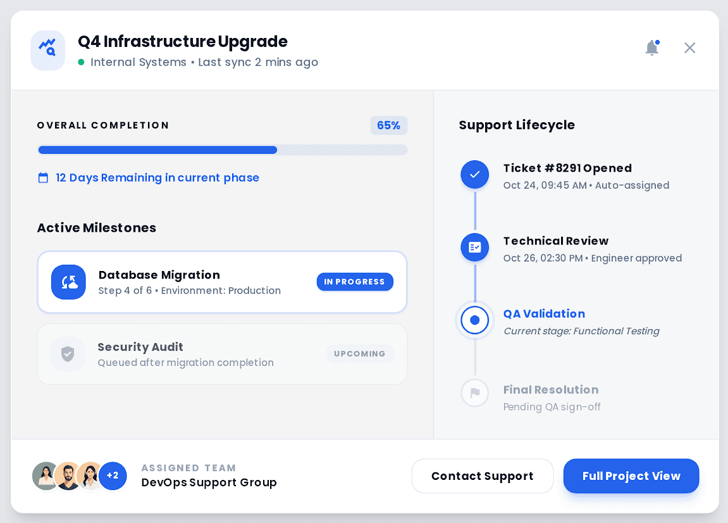Click the Security Audit shield icon
The width and height of the screenshot is (728, 523).
pyautogui.click(x=68, y=354)
